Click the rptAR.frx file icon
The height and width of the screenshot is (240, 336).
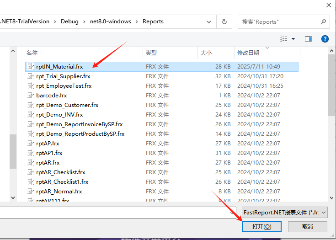31,163
